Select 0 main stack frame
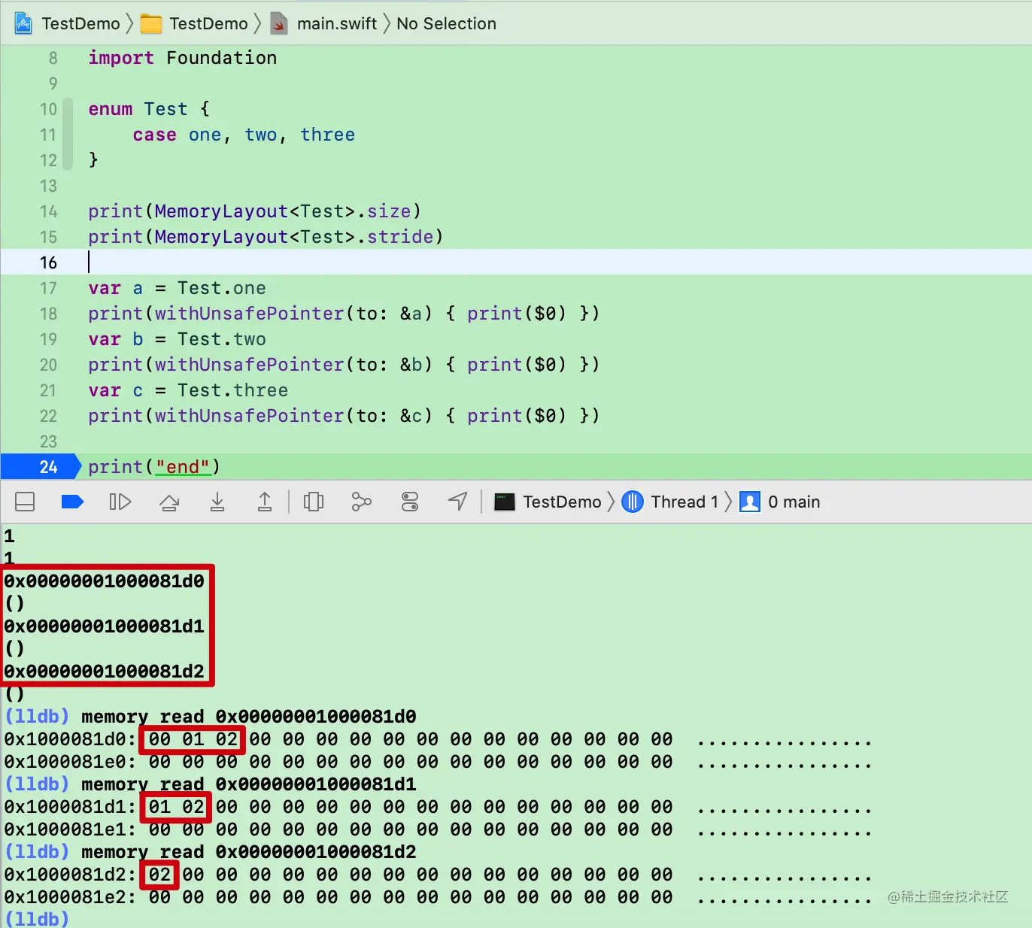1032x928 pixels. point(780,502)
